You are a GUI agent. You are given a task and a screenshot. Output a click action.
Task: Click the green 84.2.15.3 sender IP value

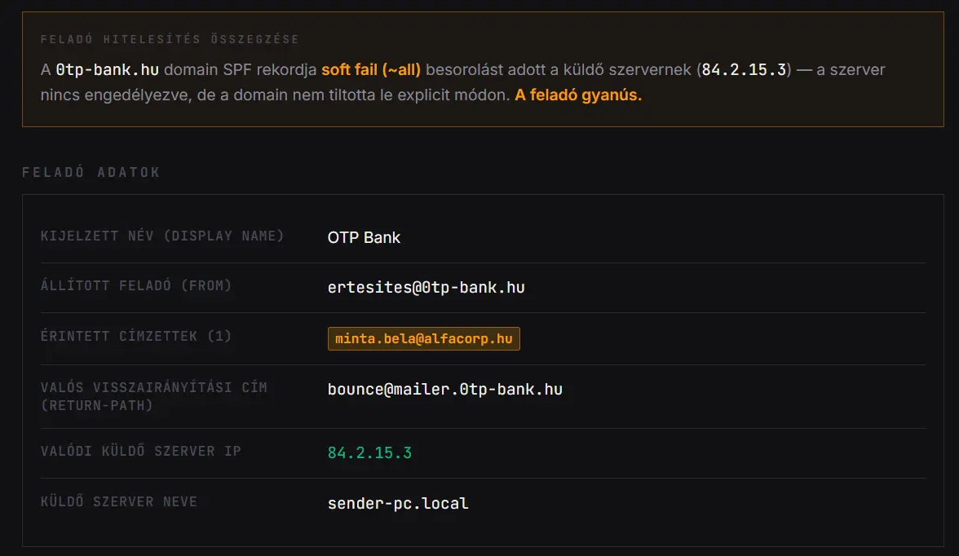369,452
